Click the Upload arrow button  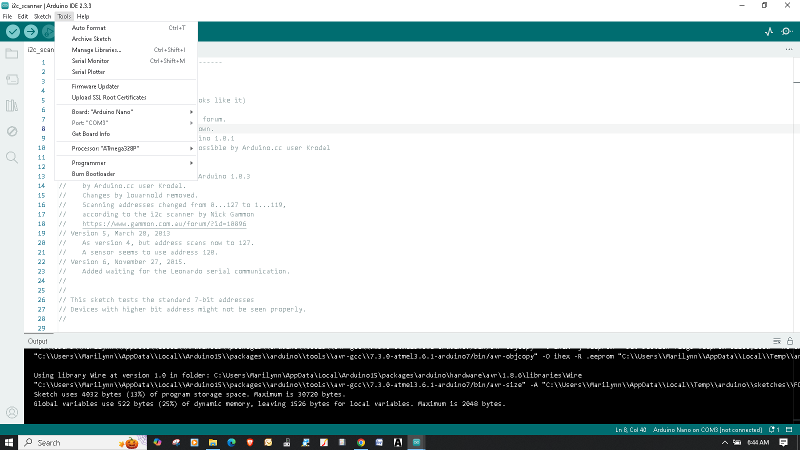(31, 31)
